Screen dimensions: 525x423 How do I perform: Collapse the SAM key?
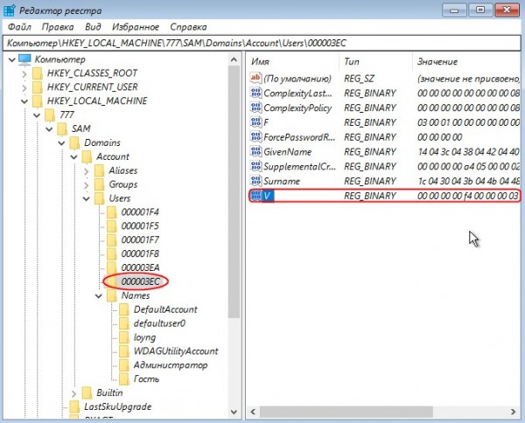coord(49,129)
